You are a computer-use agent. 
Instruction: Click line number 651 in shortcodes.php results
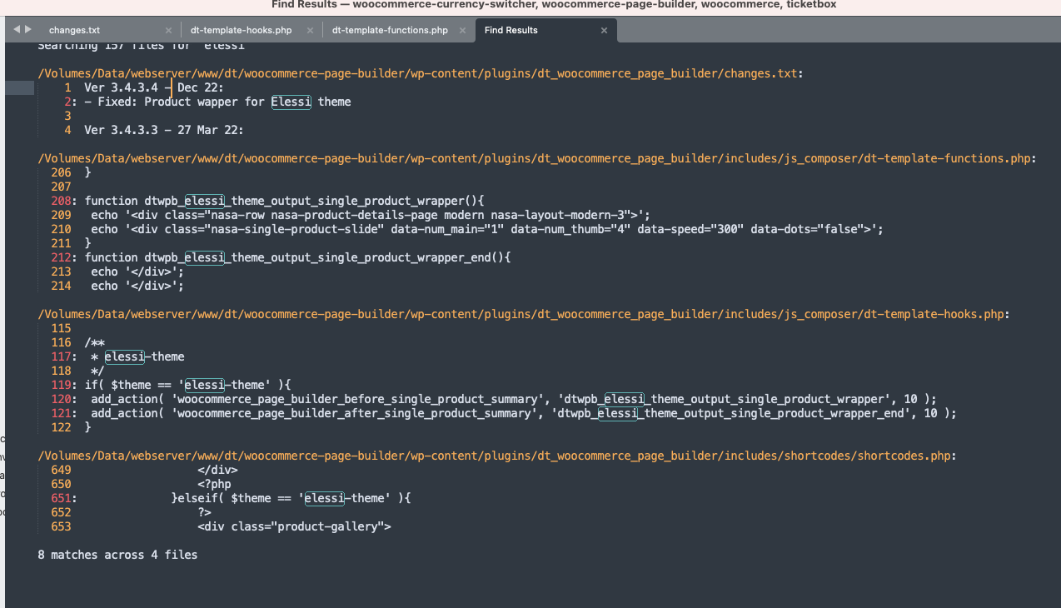coord(62,498)
